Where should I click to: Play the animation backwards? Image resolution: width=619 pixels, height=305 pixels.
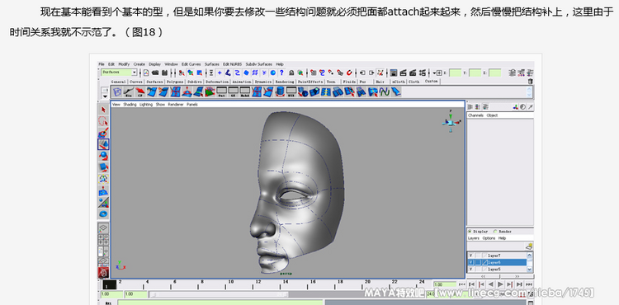click(x=491, y=284)
